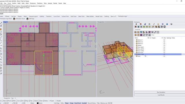Viewport: 185px width, 104px height.
Task: Click the purple square icon beside refresh
Action: click(x=141, y=35)
